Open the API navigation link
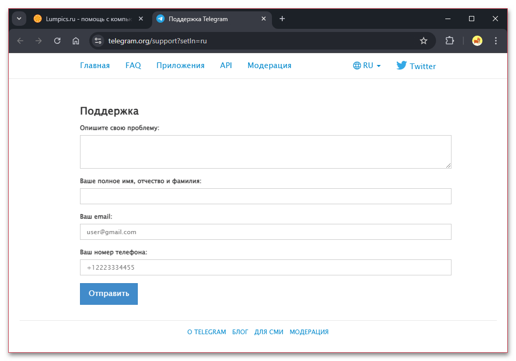 [226, 65]
